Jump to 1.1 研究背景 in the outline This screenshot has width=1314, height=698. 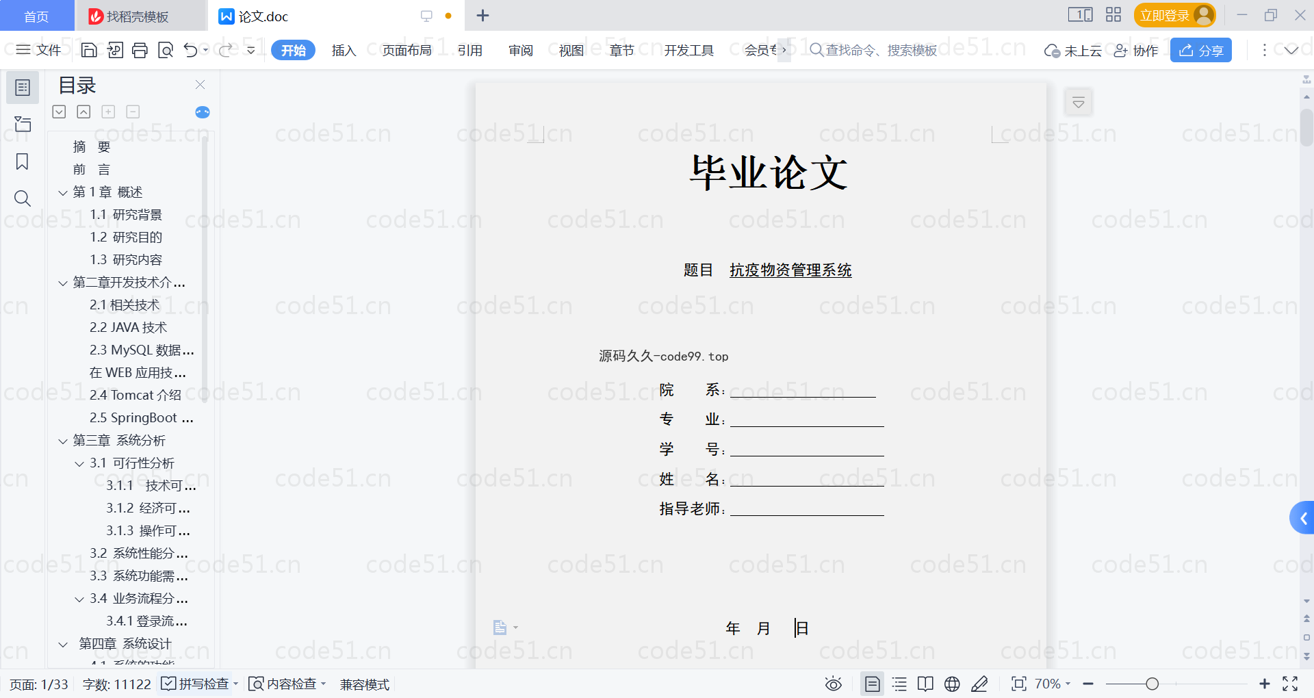click(x=126, y=214)
